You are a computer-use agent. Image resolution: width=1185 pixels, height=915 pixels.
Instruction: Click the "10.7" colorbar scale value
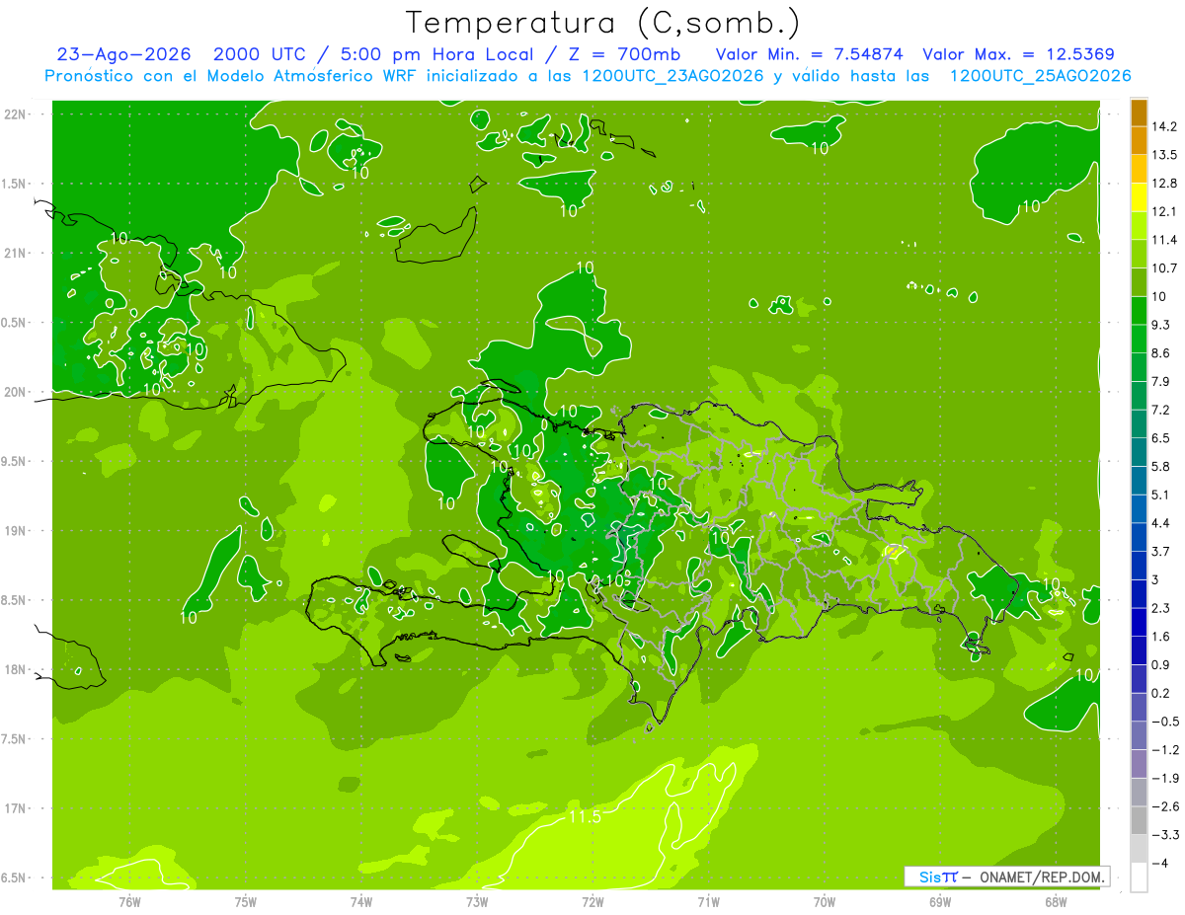1164,268
